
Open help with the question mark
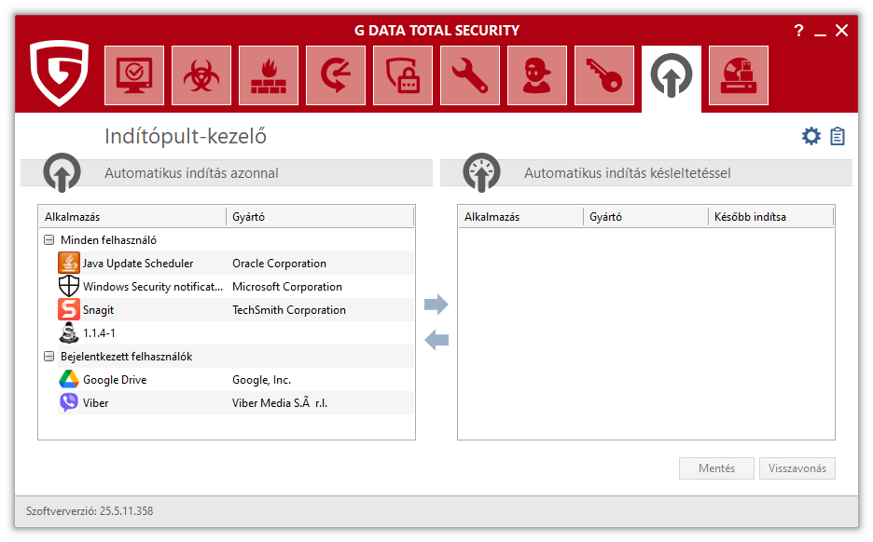[798, 31]
